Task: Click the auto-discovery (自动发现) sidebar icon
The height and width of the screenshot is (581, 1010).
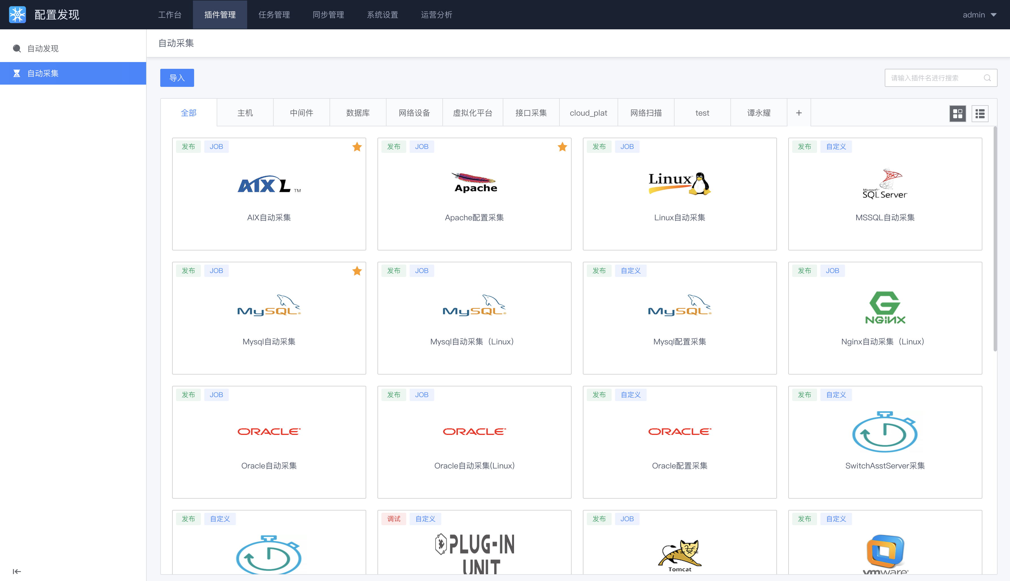Action: (x=17, y=49)
